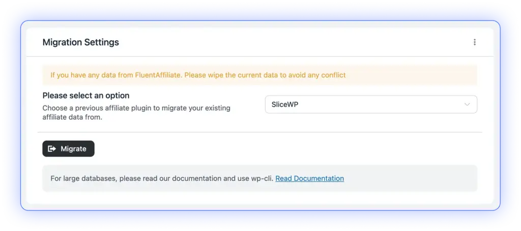Click the 'wp-cli' text in the note
The height and width of the screenshot is (231, 521).
pyautogui.click(x=262, y=178)
